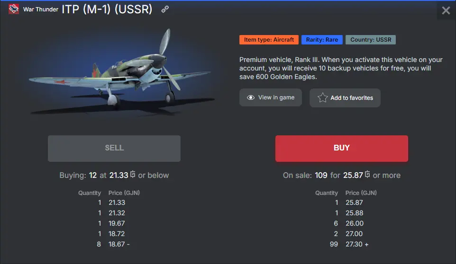Select the Country: USSR tag

[371, 40]
